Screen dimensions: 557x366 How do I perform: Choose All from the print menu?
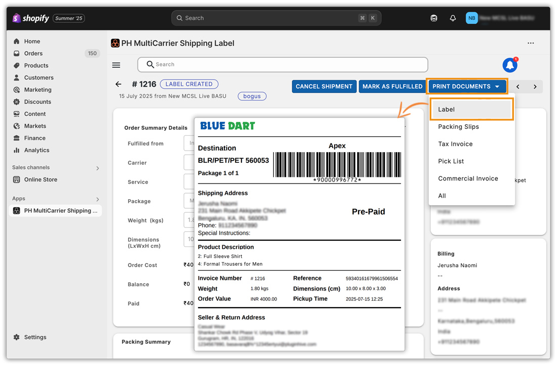coord(471,196)
